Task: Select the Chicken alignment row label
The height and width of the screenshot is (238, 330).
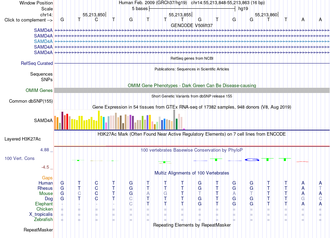Action: [44, 209]
